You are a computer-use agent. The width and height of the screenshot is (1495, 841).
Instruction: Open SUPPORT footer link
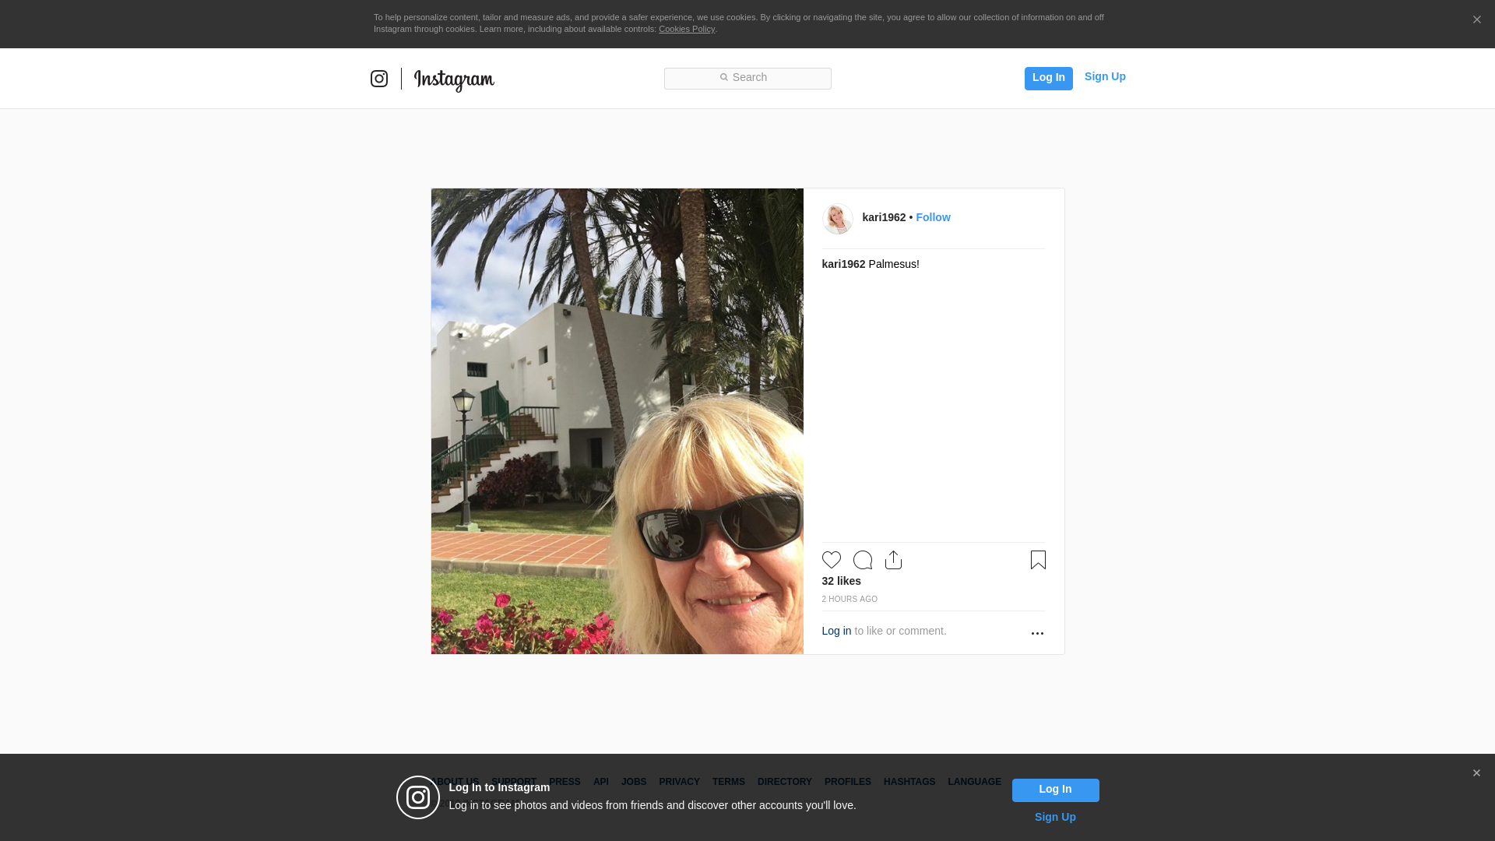point(514,782)
